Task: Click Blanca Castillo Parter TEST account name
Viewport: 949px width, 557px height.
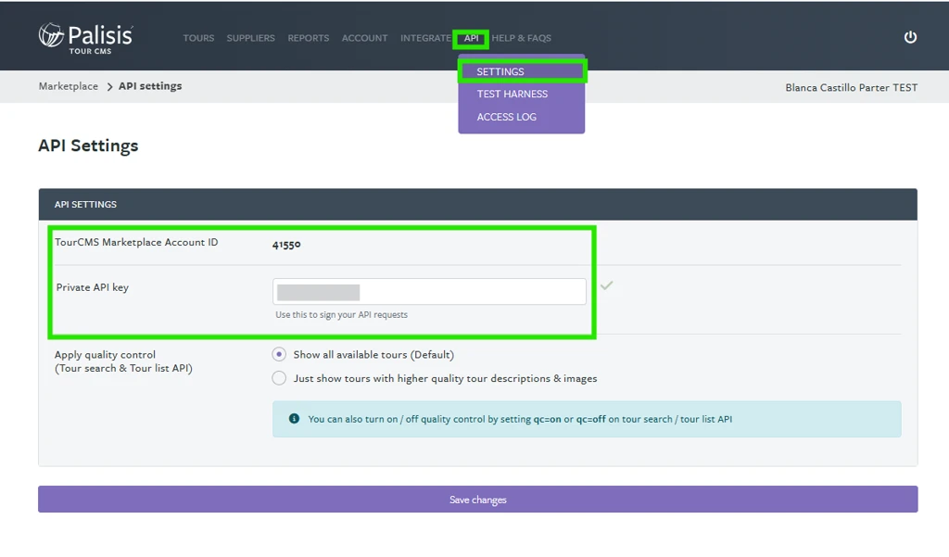Action: click(851, 87)
